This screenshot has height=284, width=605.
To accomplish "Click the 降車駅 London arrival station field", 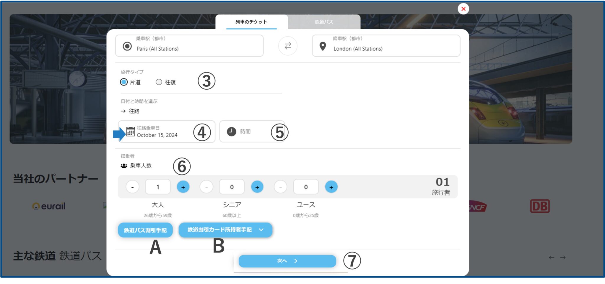I will point(386,46).
